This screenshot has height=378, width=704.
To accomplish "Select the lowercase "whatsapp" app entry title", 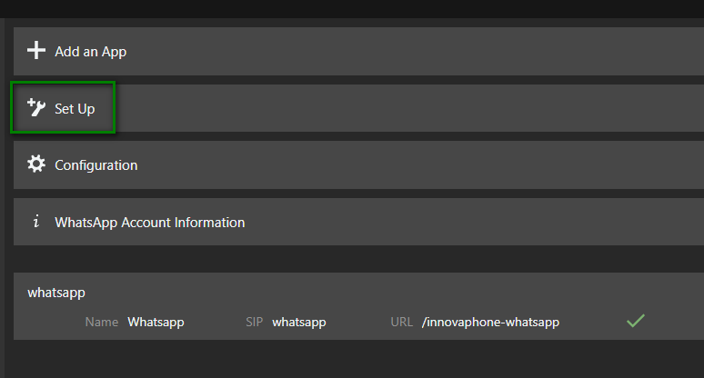I will click(56, 293).
